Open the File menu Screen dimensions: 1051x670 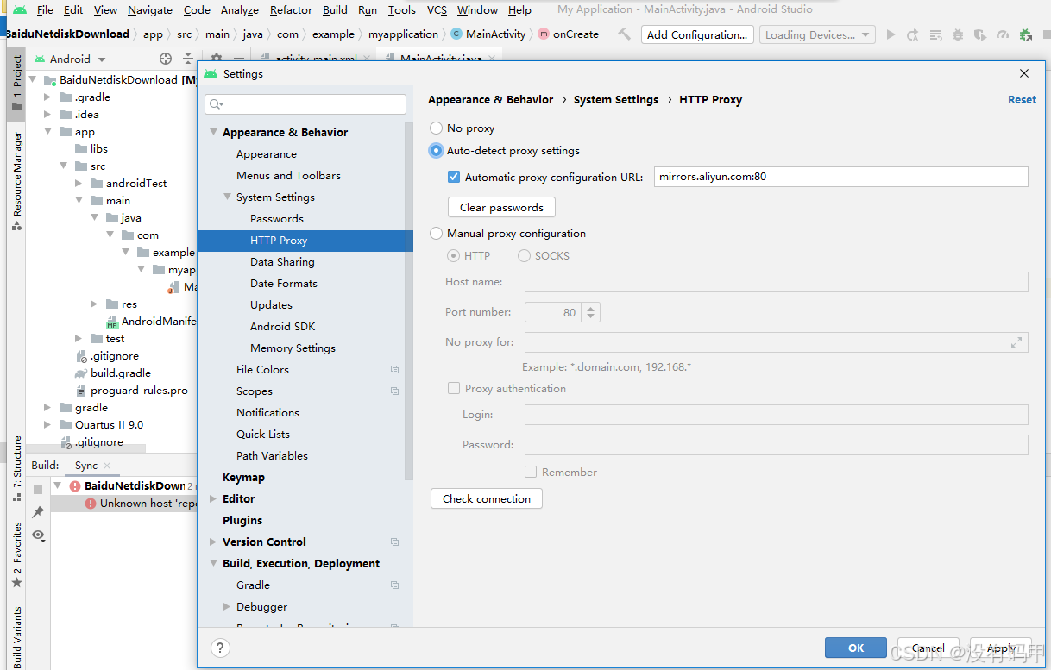tap(45, 10)
